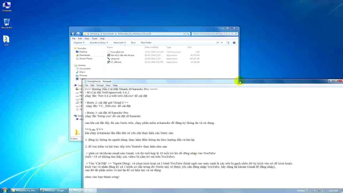Open Explorer help with the question mark icon
The height and width of the screenshot is (193, 343).
tap(234, 43)
